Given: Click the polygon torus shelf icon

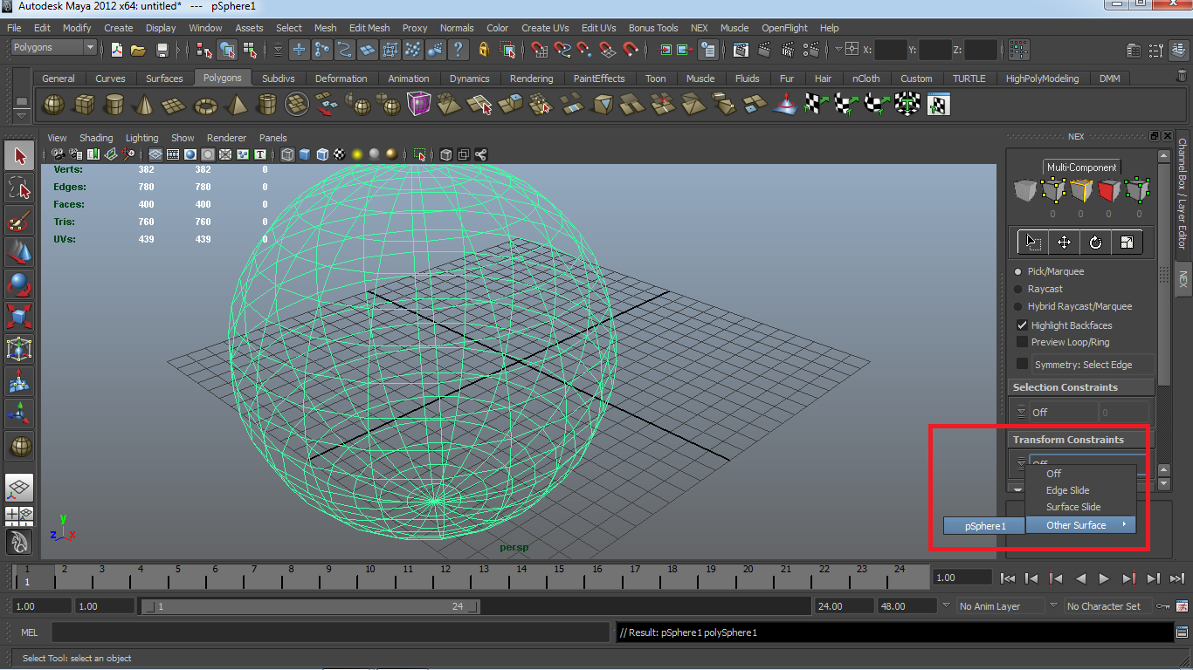Looking at the screenshot, I should click(205, 106).
